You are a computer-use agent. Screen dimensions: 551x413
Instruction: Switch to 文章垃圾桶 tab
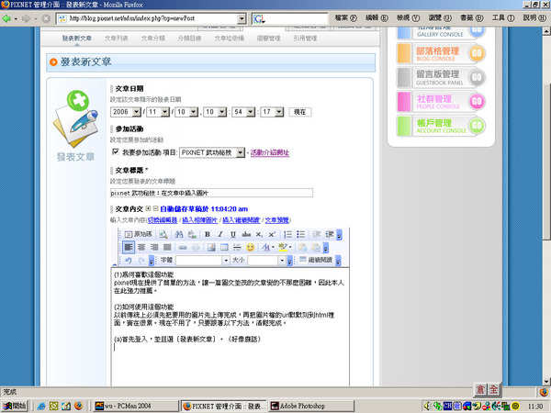coord(229,39)
